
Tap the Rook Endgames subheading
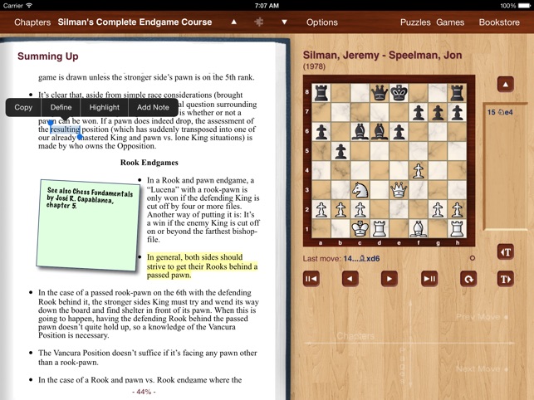click(x=149, y=163)
